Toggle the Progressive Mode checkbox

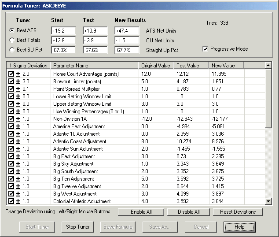pyautogui.click(x=205, y=49)
